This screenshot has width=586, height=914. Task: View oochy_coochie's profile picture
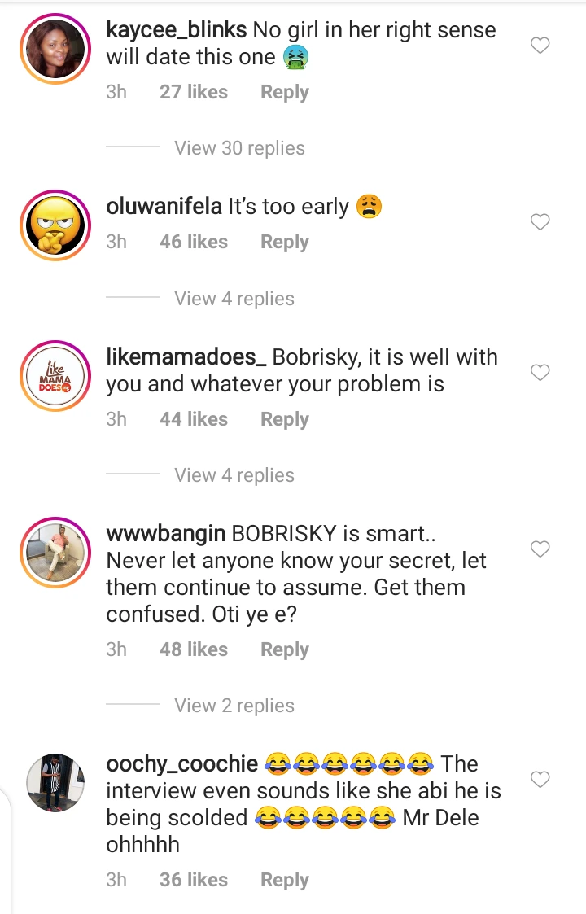pyautogui.click(x=55, y=782)
